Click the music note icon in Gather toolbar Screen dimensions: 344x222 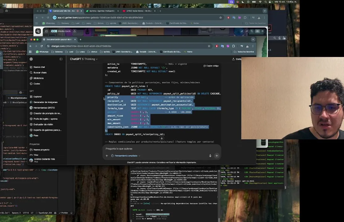pos(242,31)
